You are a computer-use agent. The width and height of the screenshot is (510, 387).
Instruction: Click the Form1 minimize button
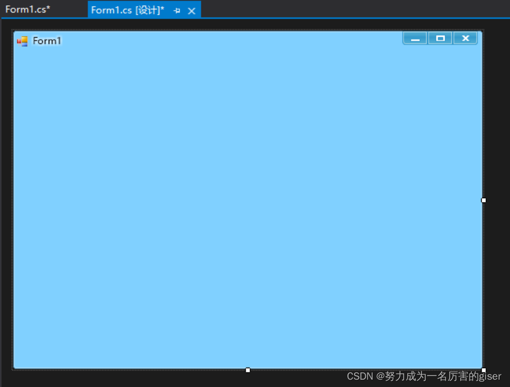(415, 38)
